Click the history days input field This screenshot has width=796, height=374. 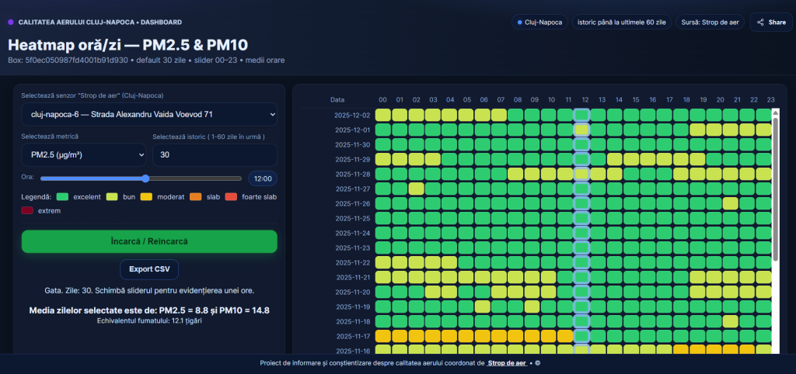pos(215,155)
